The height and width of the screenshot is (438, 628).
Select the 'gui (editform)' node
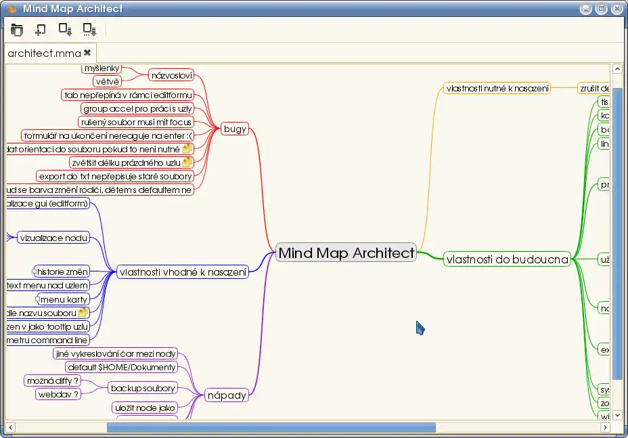point(48,203)
